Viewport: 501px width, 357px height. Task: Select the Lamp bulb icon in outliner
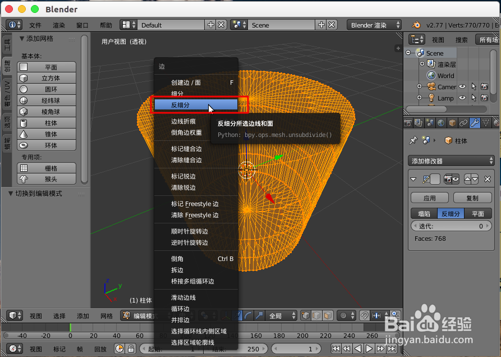pyautogui.click(x=431, y=98)
